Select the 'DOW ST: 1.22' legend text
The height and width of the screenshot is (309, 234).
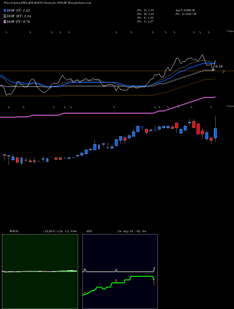coord(18,10)
